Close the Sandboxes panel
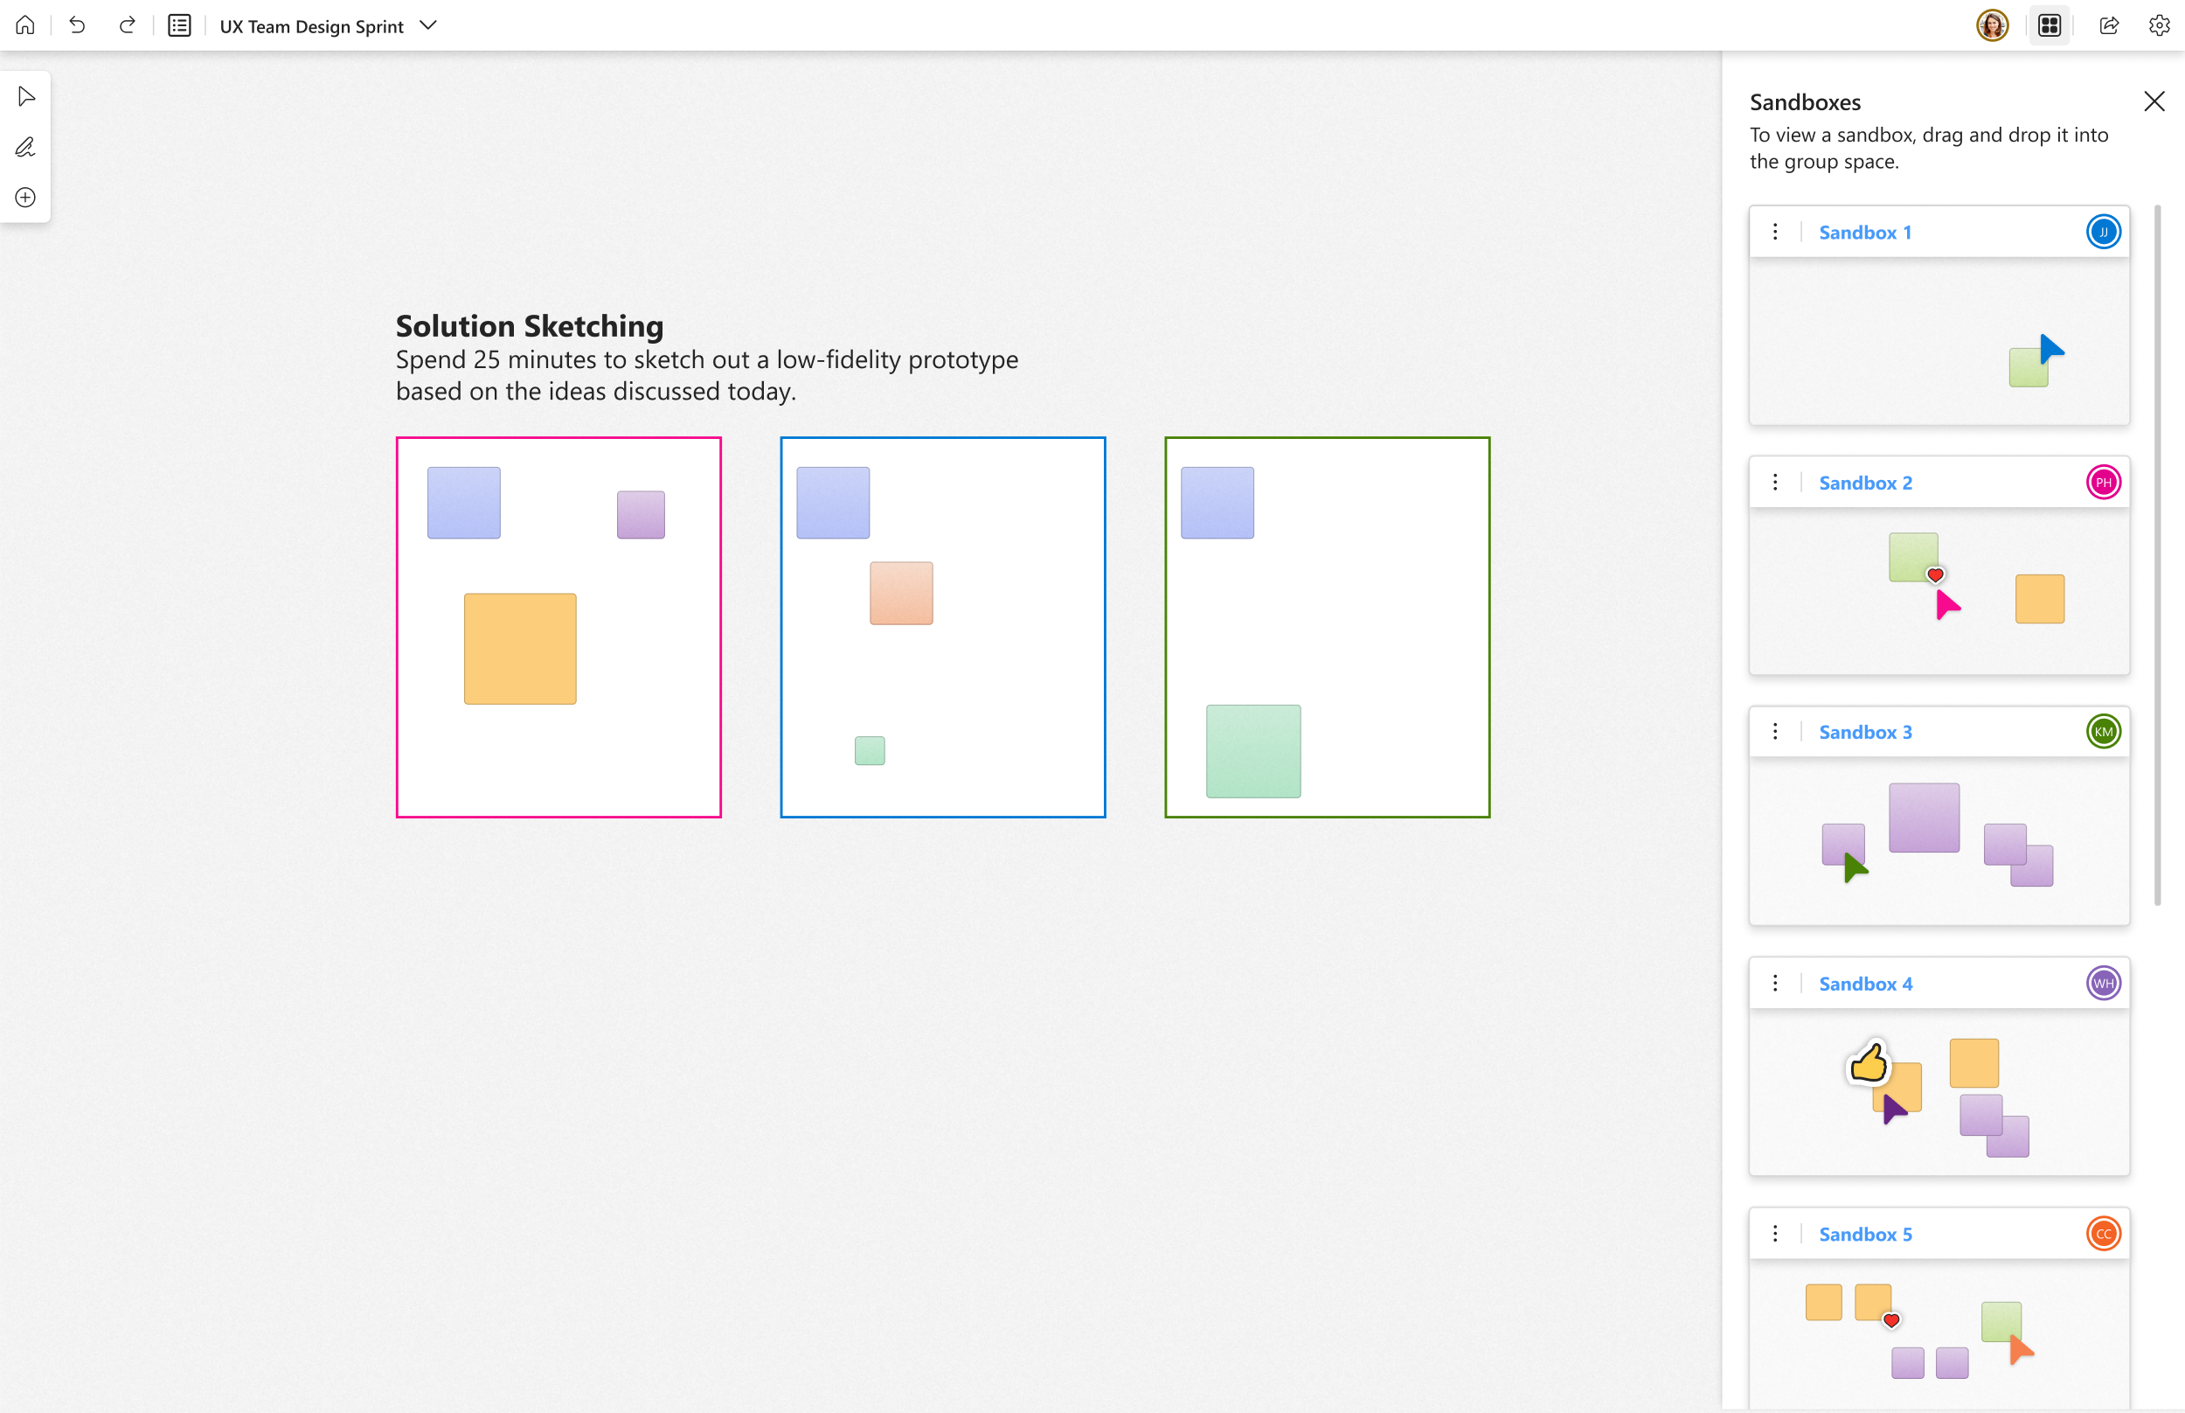 (2154, 101)
